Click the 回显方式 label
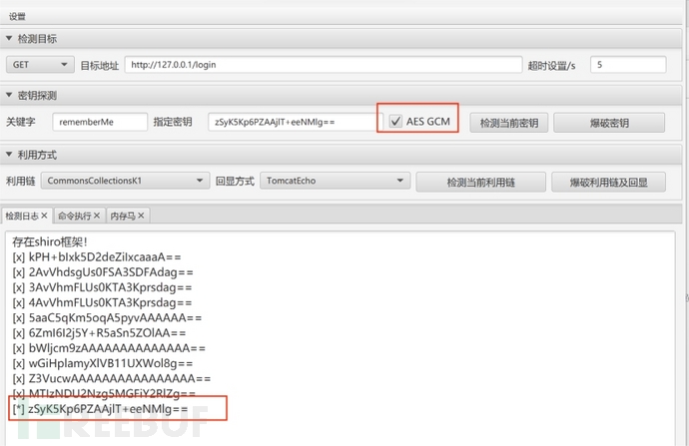The height and width of the screenshot is (446, 689). pyautogui.click(x=235, y=181)
